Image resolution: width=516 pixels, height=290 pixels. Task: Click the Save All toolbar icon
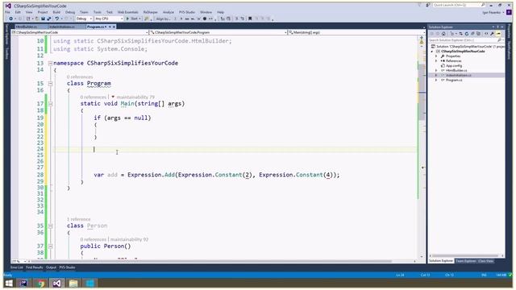click(x=48, y=19)
